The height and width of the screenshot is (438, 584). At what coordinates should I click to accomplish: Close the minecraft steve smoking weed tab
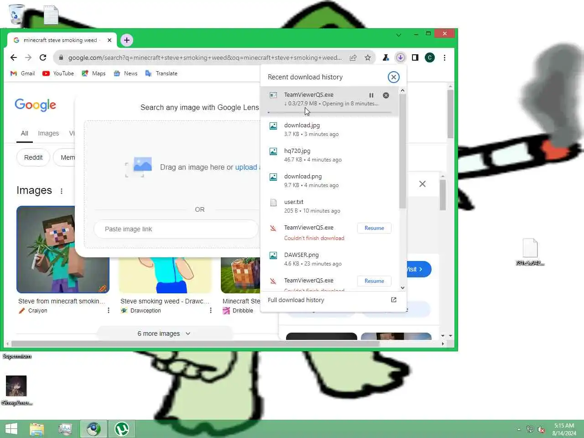coord(109,40)
